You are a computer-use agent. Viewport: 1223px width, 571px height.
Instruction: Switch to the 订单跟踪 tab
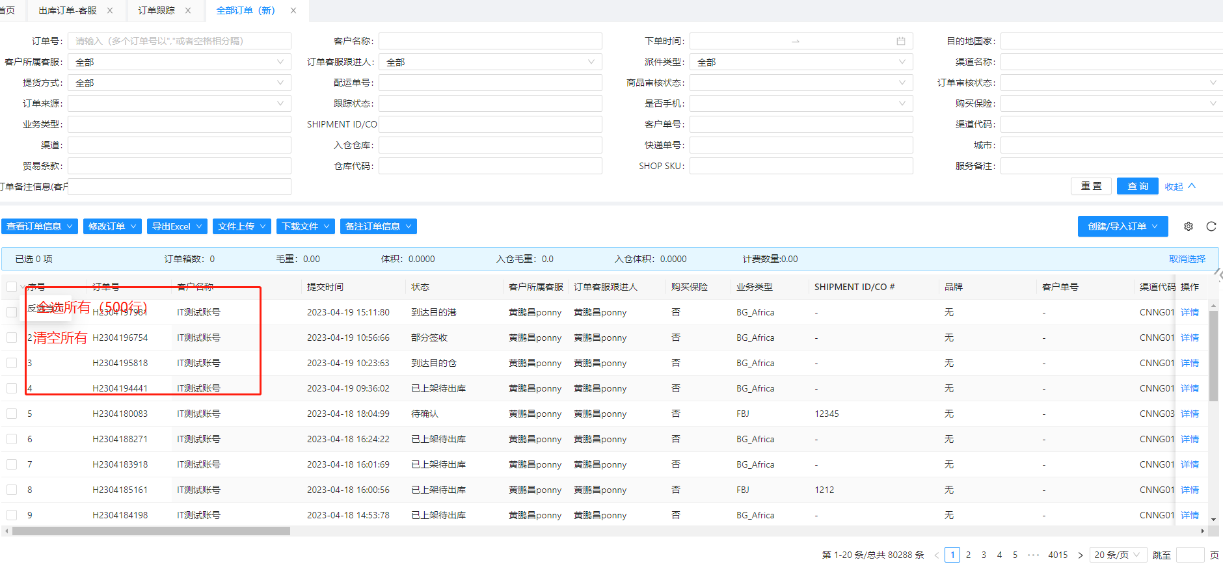pyautogui.click(x=156, y=10)
